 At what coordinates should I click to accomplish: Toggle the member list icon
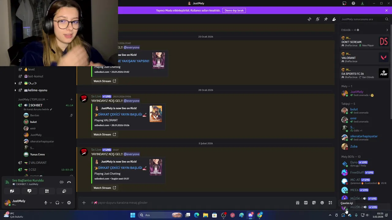click(334, 19)
